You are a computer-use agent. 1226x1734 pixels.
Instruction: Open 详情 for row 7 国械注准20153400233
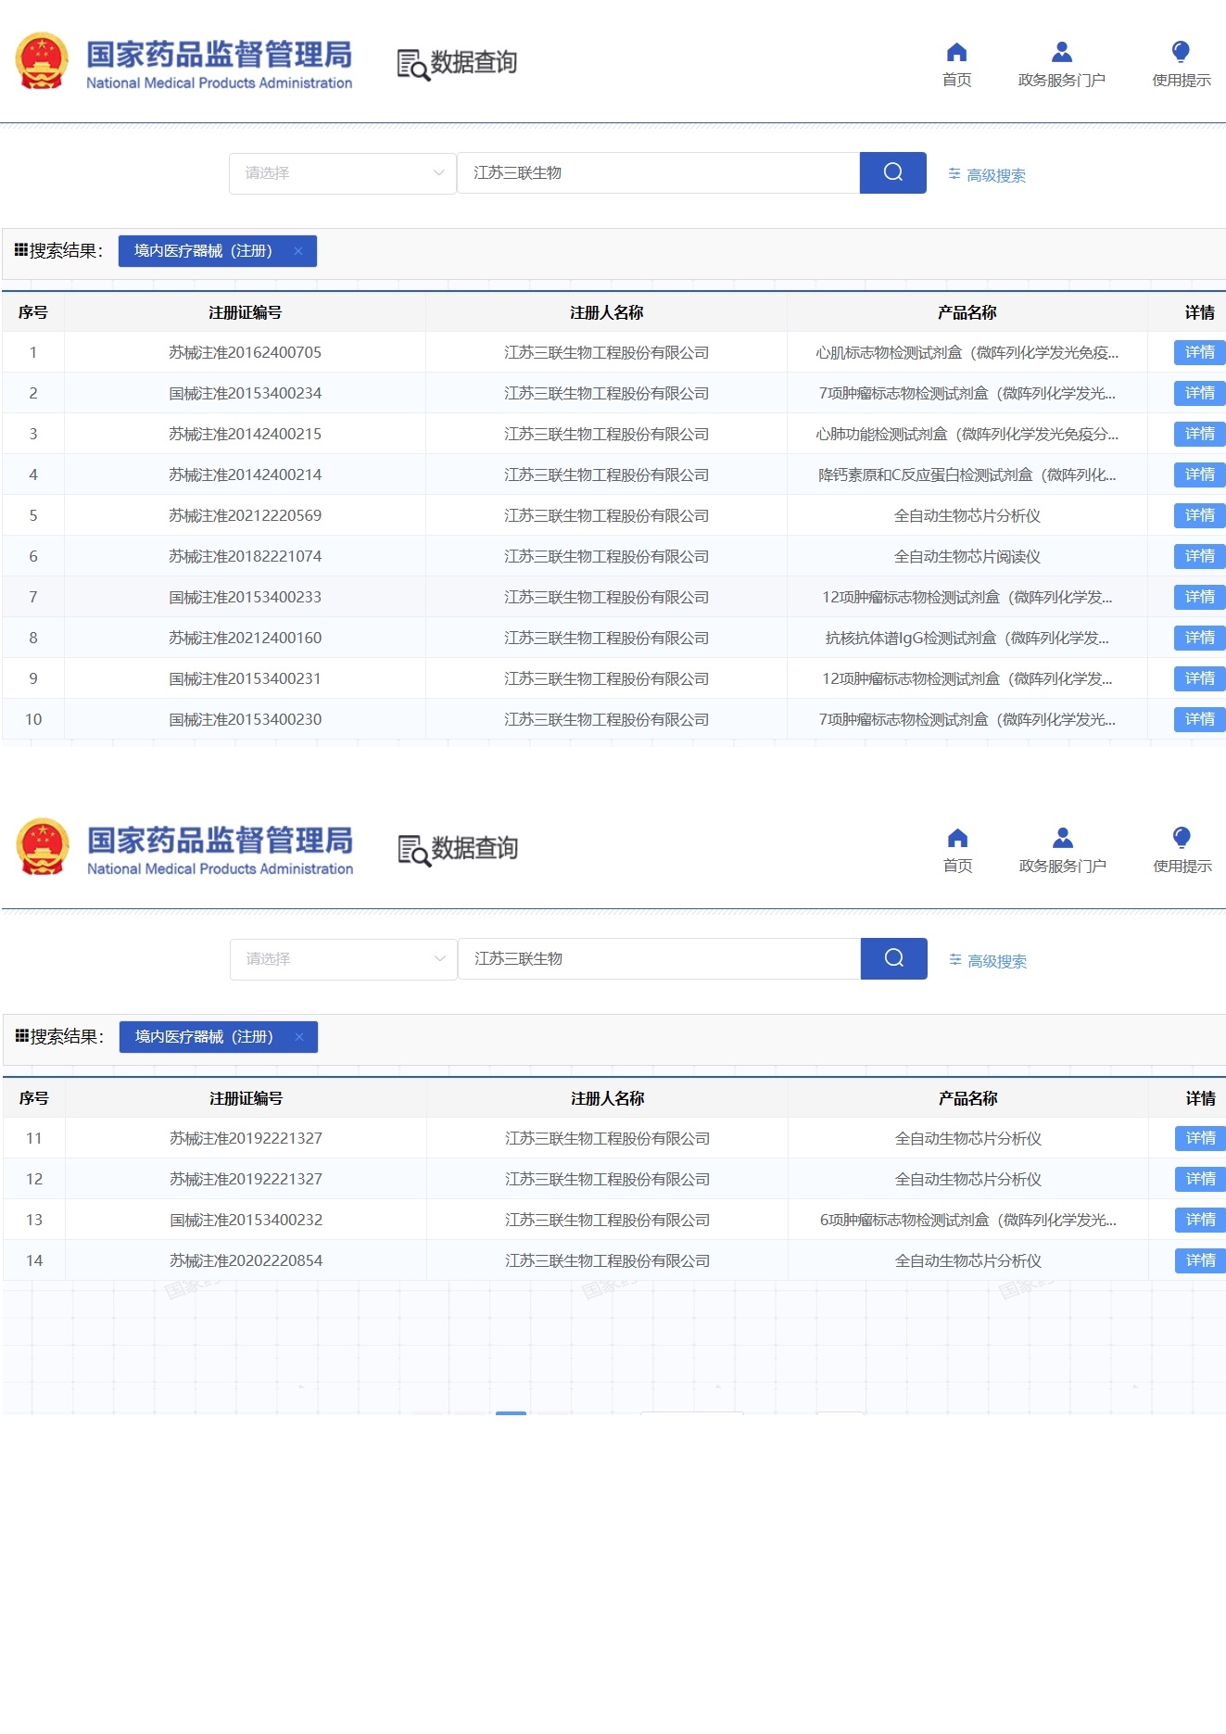click(1200, 597)
